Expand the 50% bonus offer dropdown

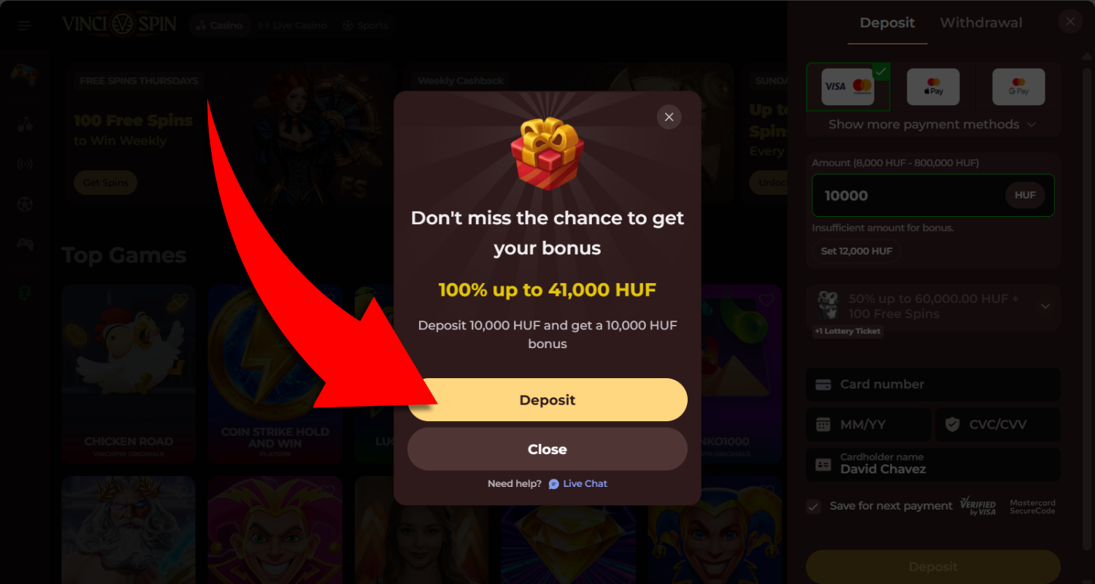click(1045, 307)
